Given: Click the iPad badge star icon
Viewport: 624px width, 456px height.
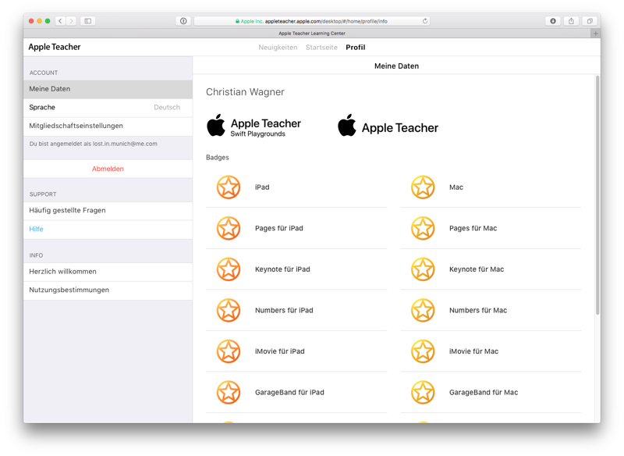Looking at the screenshot, I should [229, 187].
